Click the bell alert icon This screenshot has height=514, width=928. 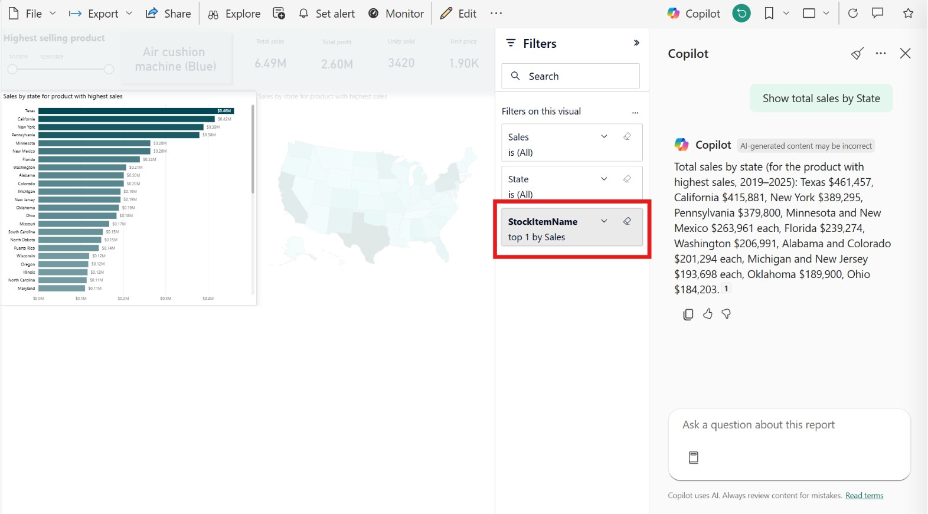click(x=303, y=14)
